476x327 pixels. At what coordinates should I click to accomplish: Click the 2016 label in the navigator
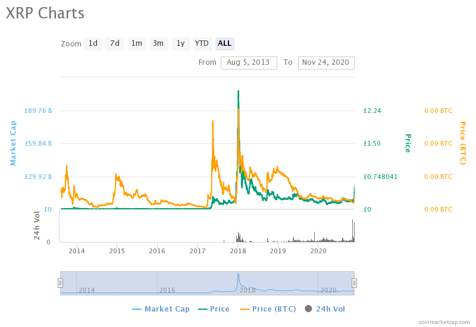167,290
